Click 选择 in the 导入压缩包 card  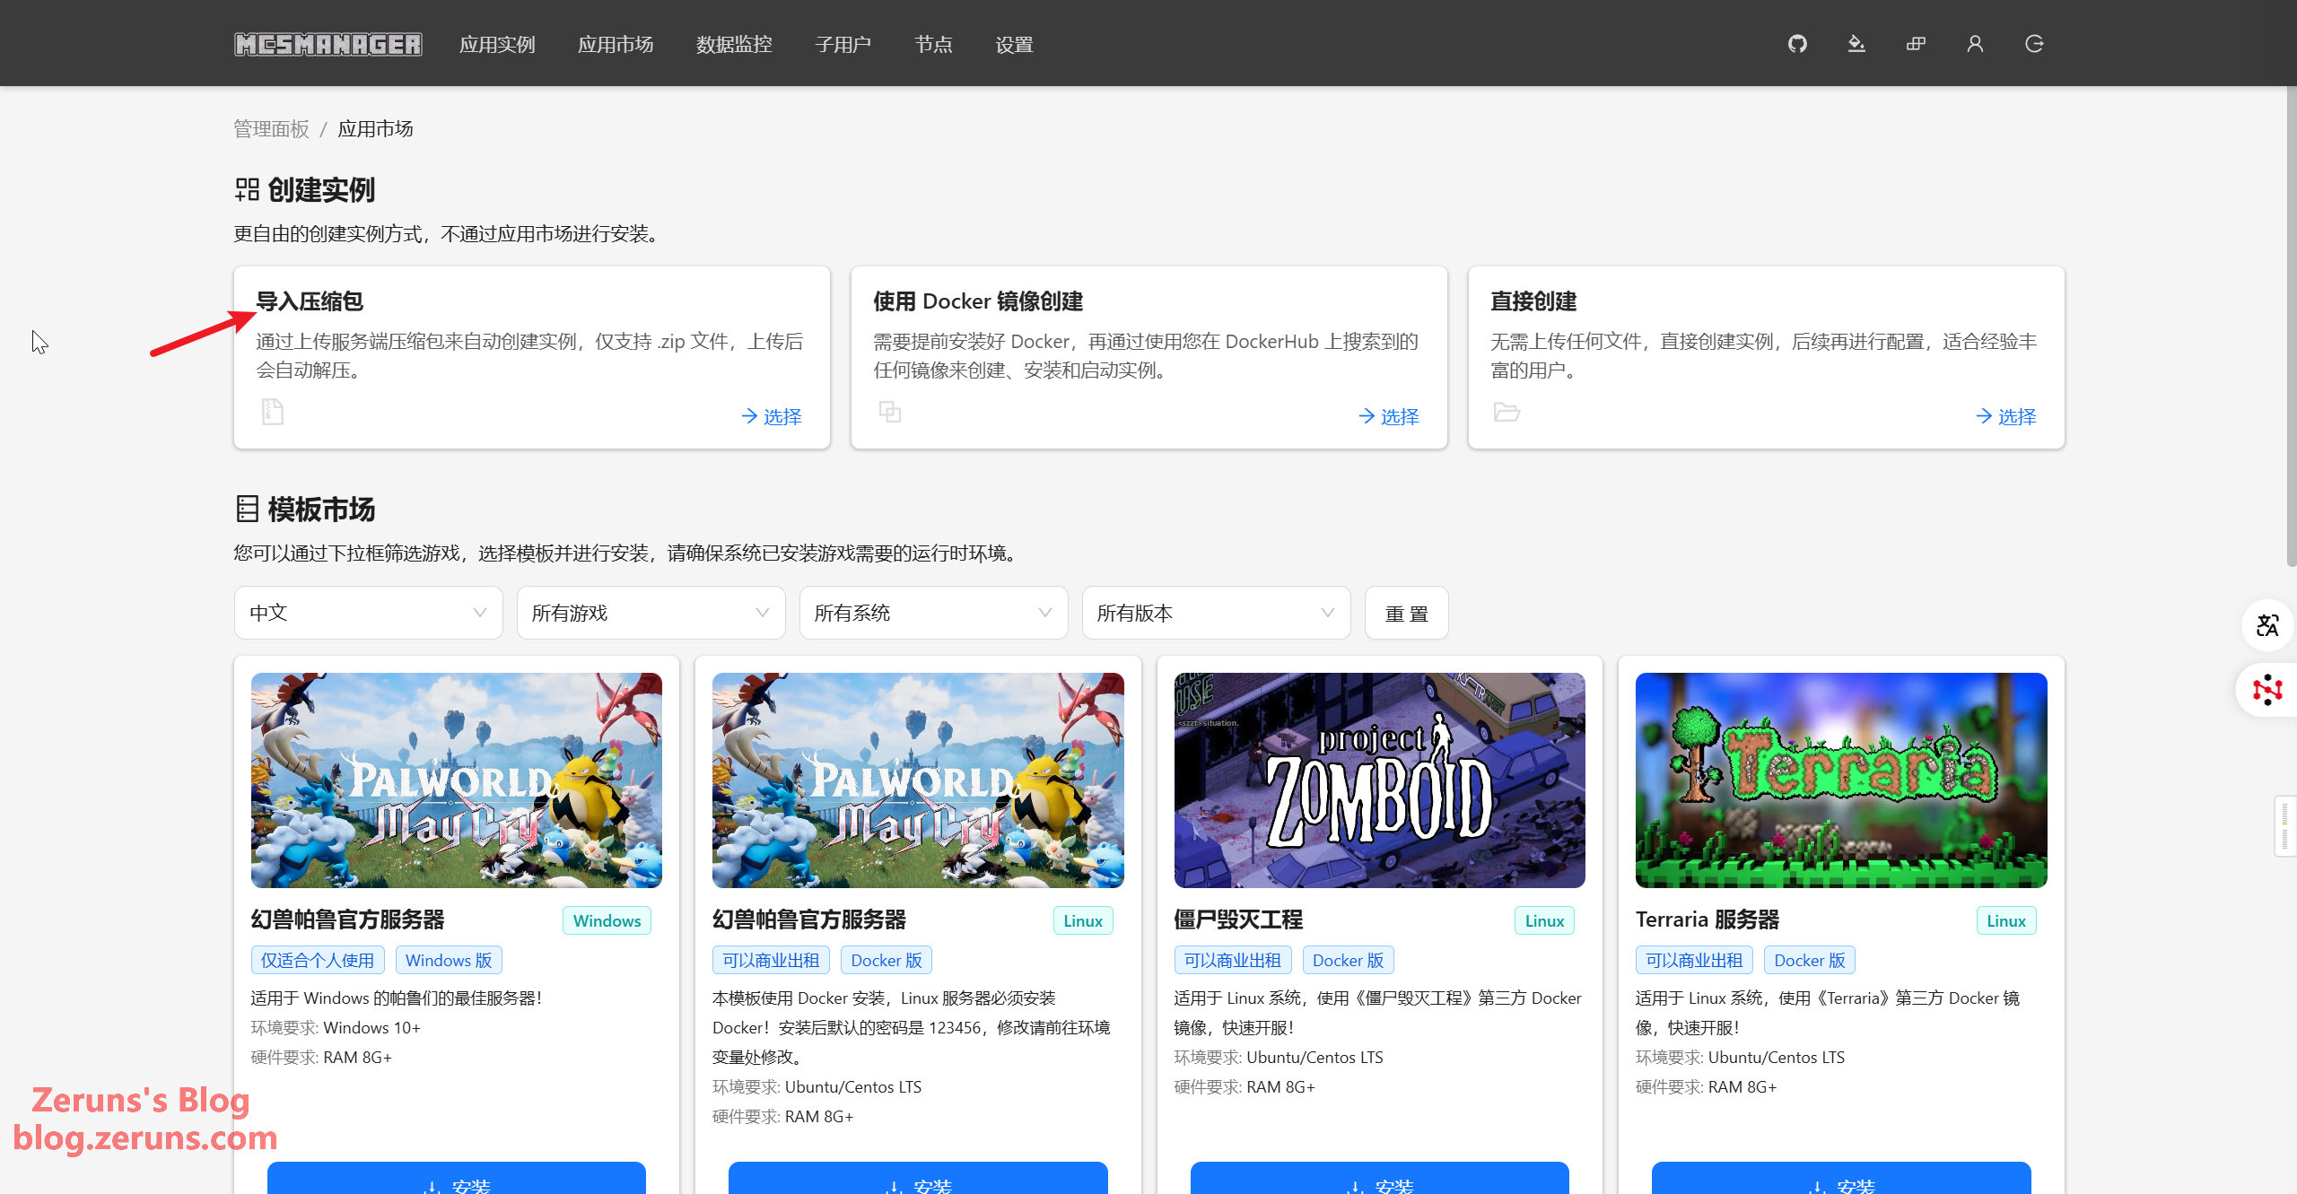(x=772, y=416)
